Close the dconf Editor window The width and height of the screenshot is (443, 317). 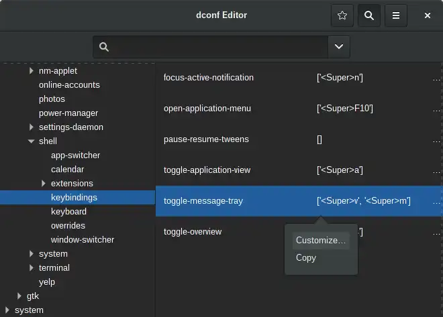click(428, 15)
